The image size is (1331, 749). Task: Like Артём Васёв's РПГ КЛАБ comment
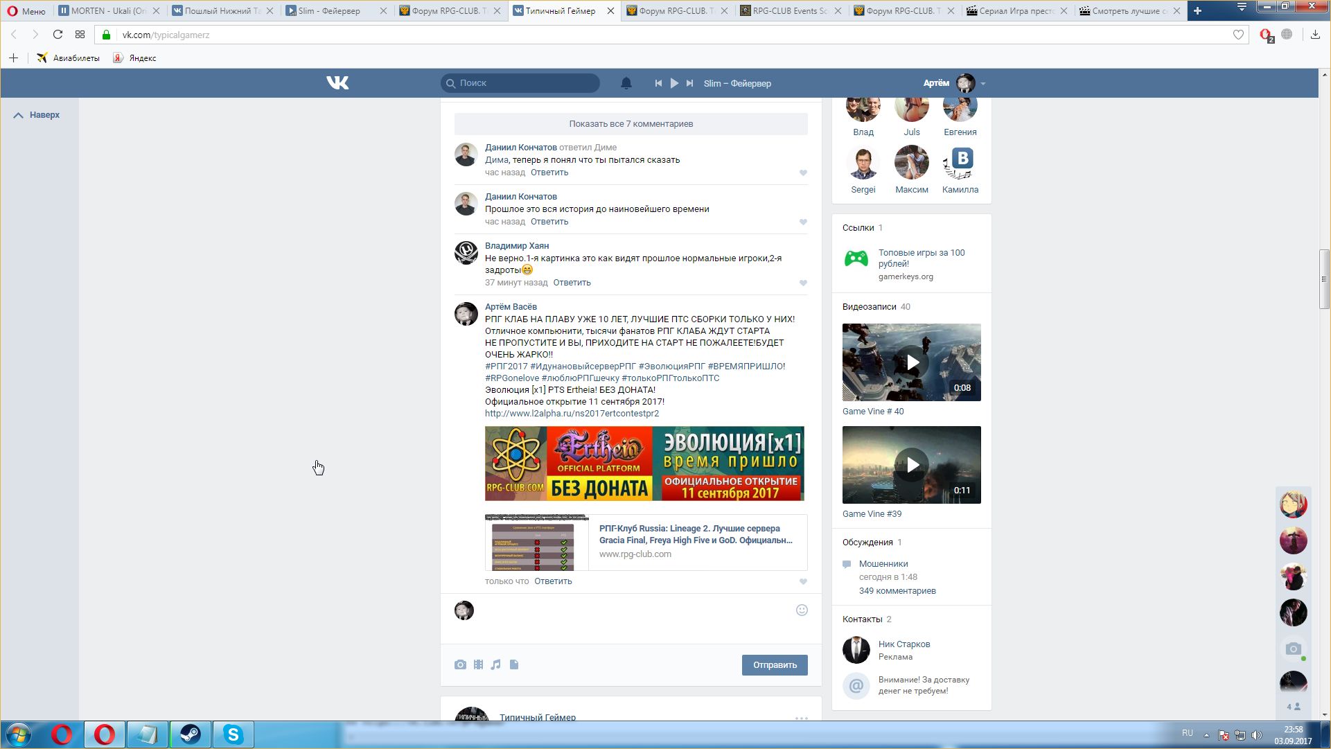tap(803, 581)
